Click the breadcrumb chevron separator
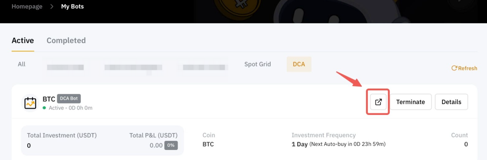This screenshot has height=160, width=487. point(52,6)
